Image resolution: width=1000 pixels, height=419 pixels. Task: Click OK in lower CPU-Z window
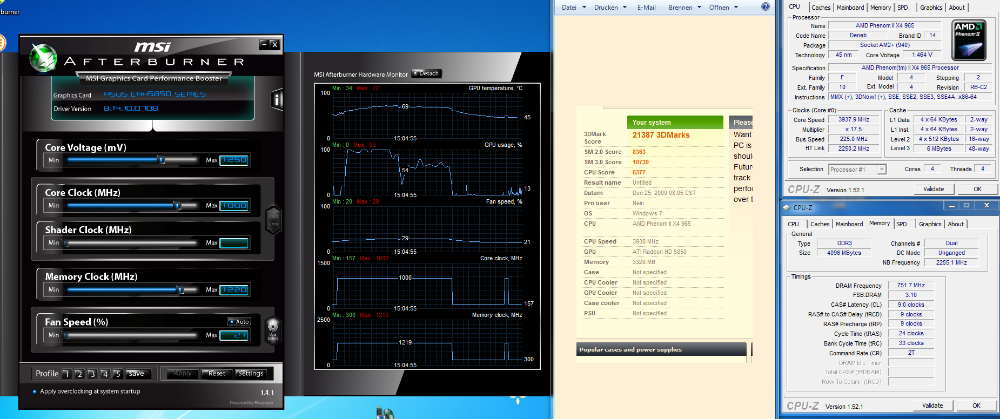pos(976,406)
